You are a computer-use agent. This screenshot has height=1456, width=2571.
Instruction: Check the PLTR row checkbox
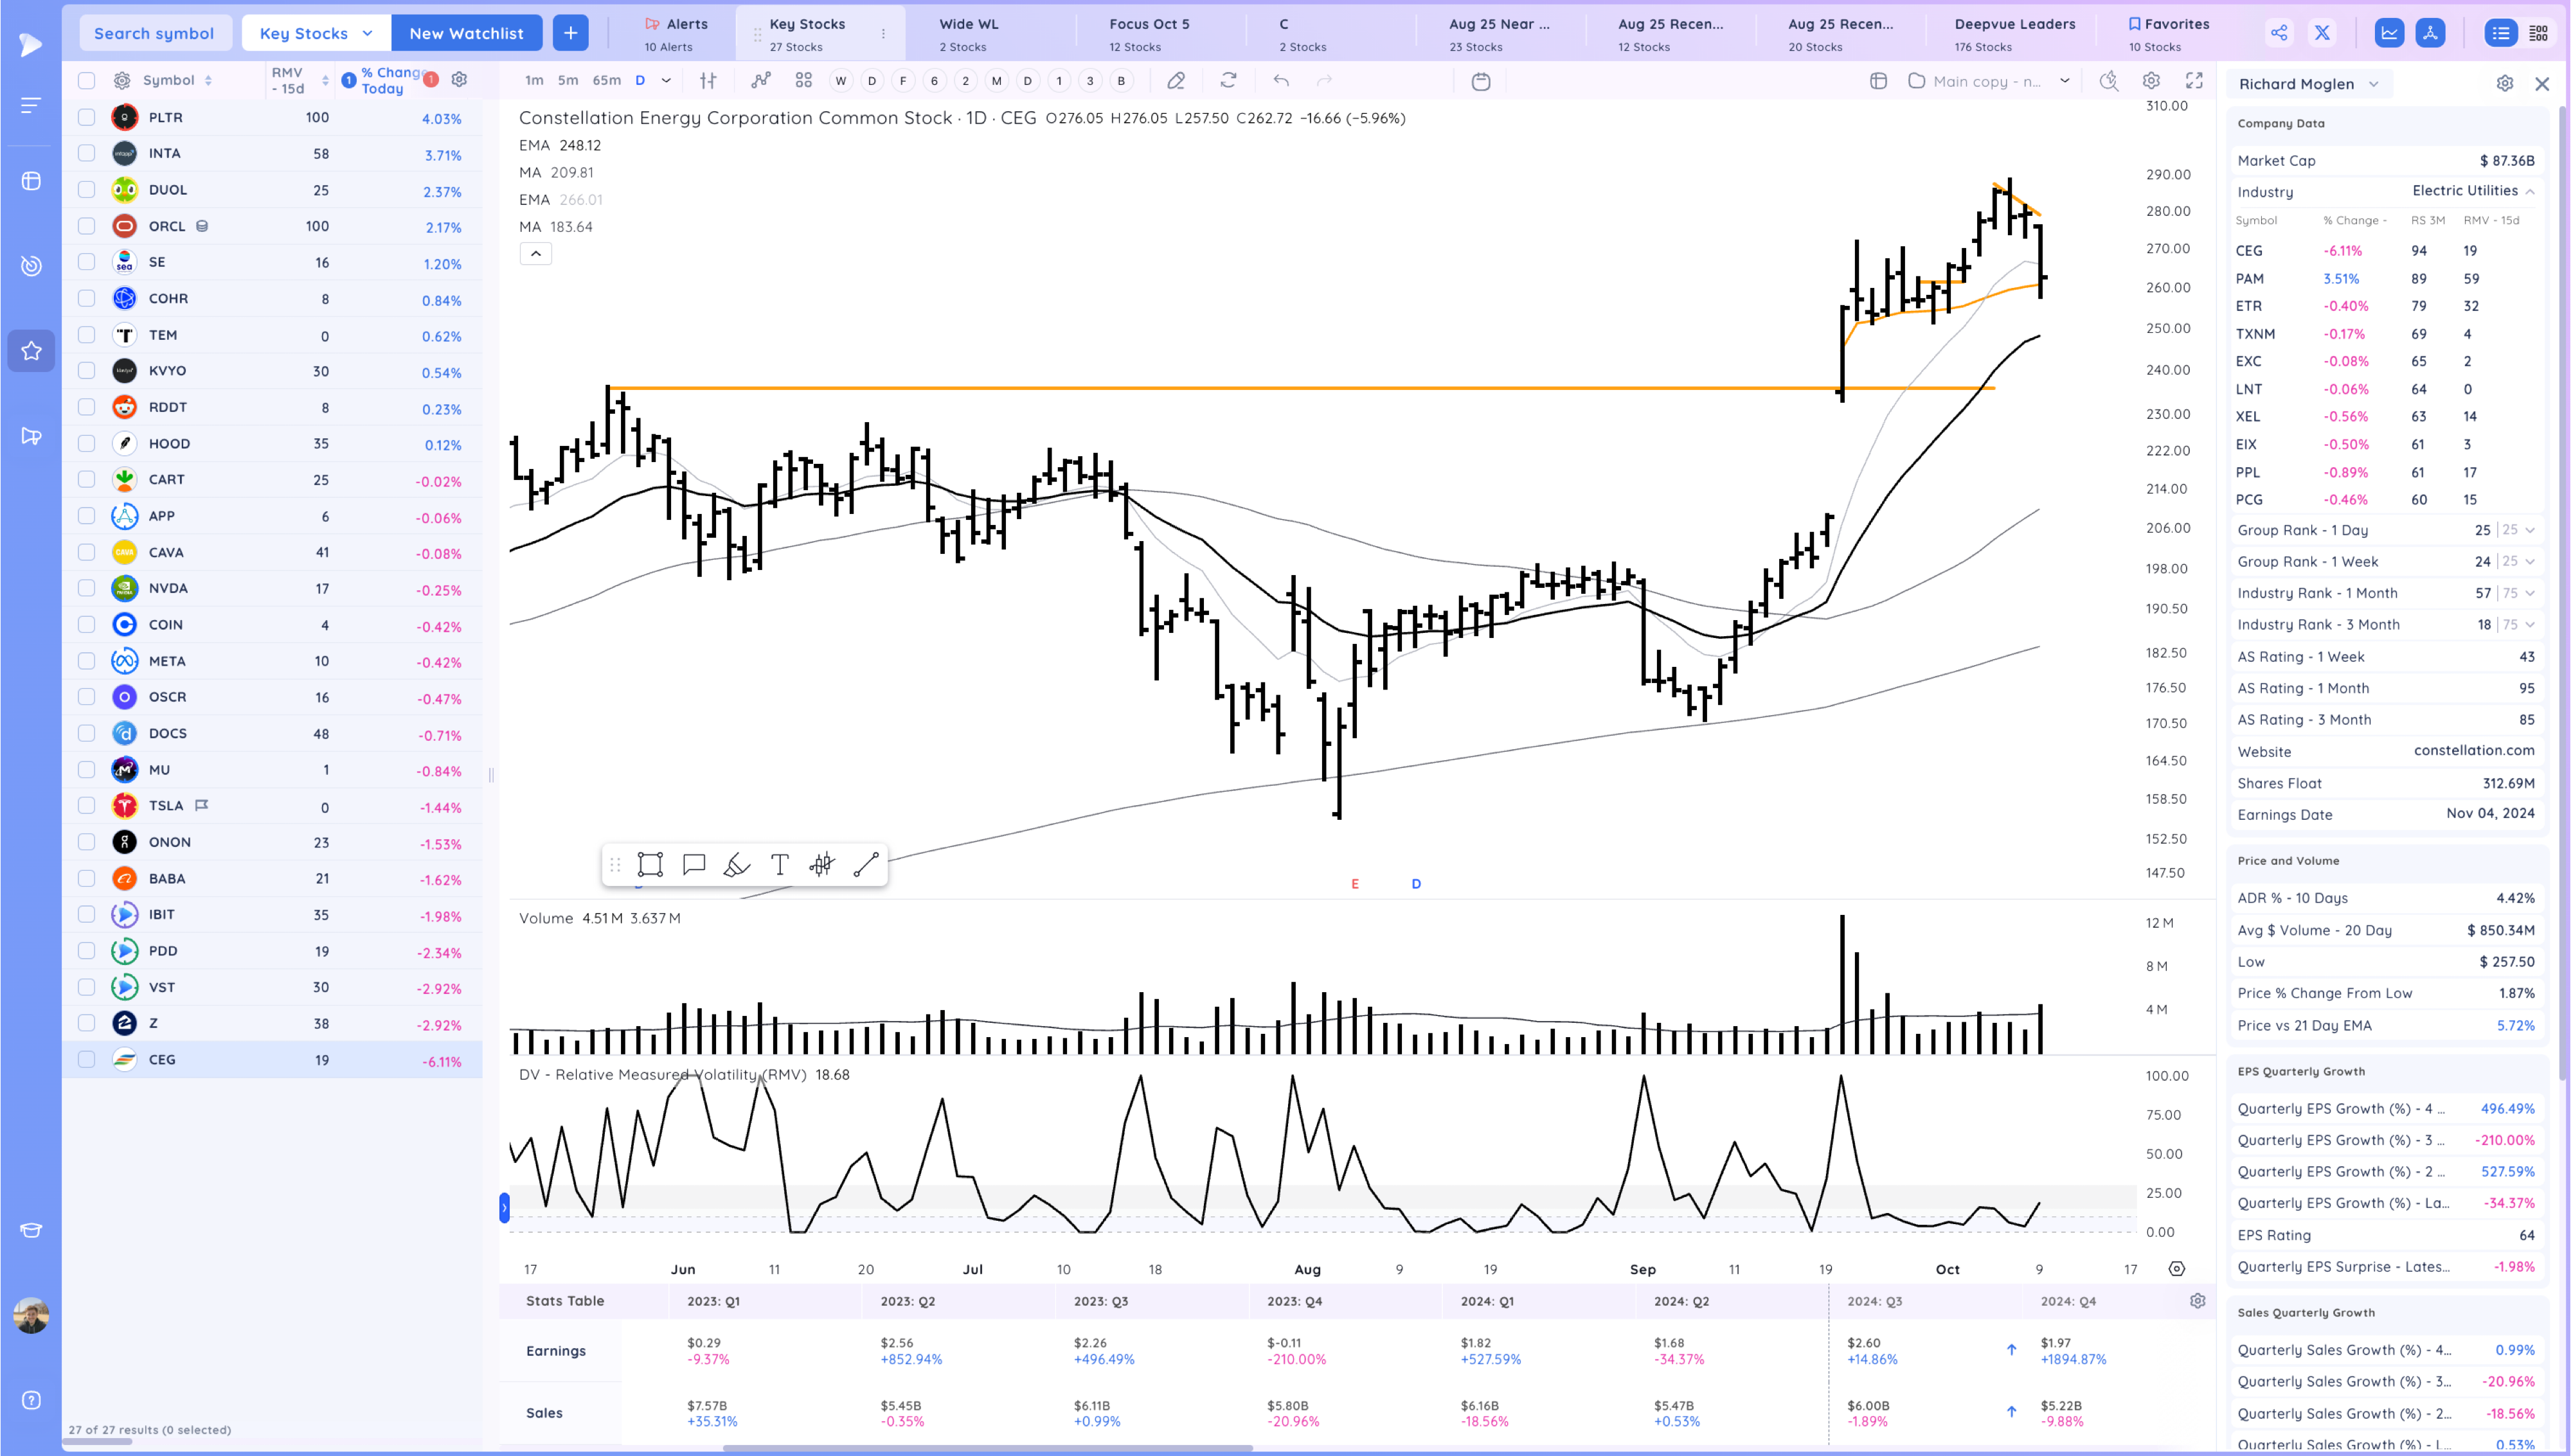(x=87, y=118)
